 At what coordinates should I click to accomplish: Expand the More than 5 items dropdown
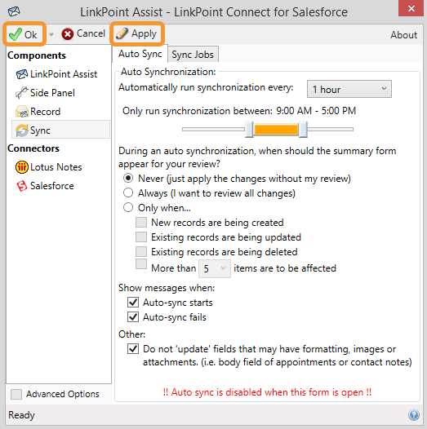tap(215, 268)
